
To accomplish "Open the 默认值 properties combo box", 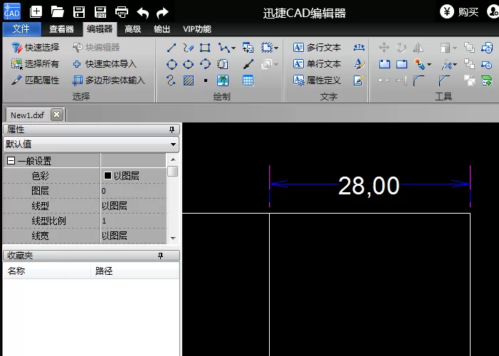I will (91, 145).
